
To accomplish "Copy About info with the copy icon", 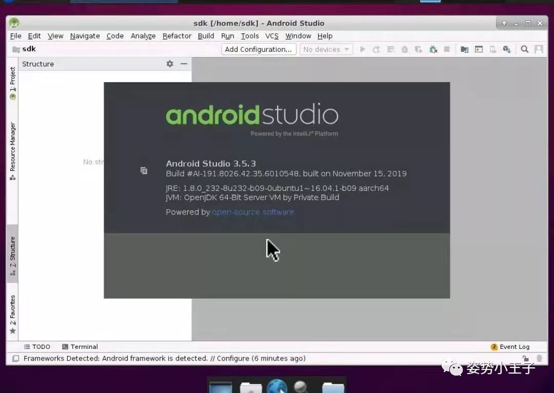I will pos(144,171).
